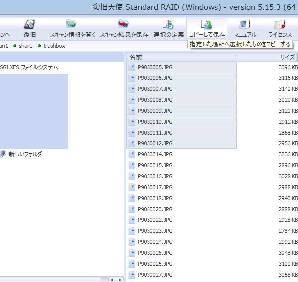Screen dimensions: 298x282
Task: Open scan info via スキャン情報を開く
Action: coord(72,28)
